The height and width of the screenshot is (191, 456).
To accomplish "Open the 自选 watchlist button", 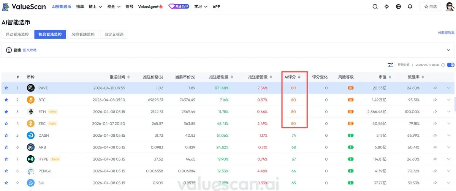I will tap(430, 6).
